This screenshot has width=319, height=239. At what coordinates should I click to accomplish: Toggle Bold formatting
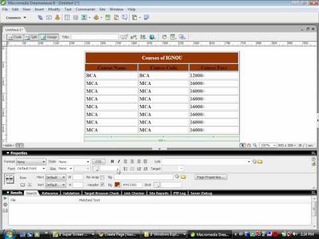(112, 161)
